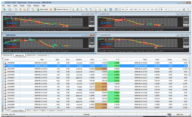
Task: Toggle chart Auto Scroll button
Action: 96,10
